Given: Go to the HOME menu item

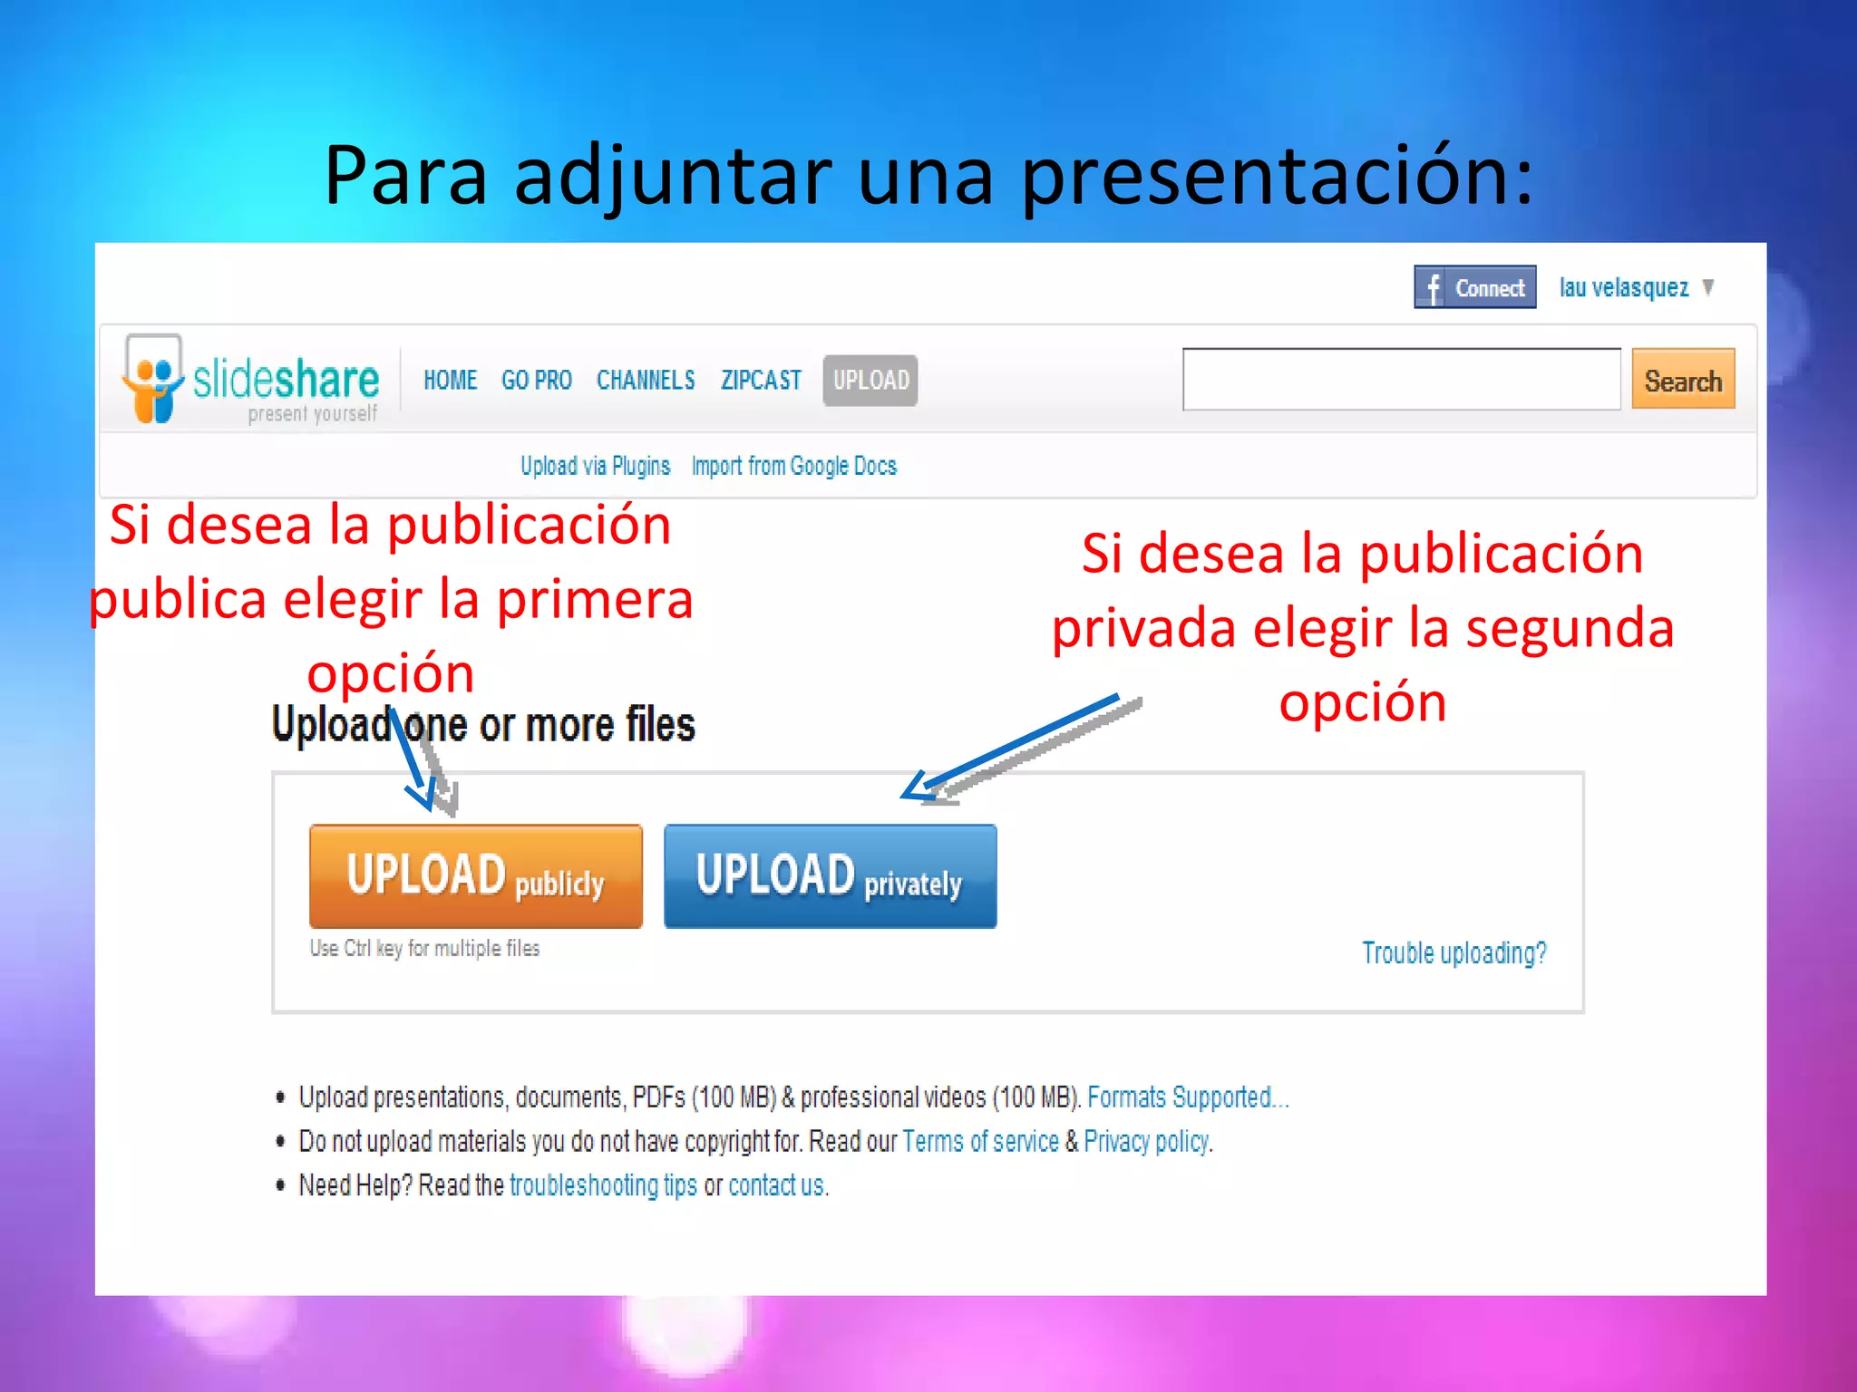Looking at the screenshot, I should 450,380.
